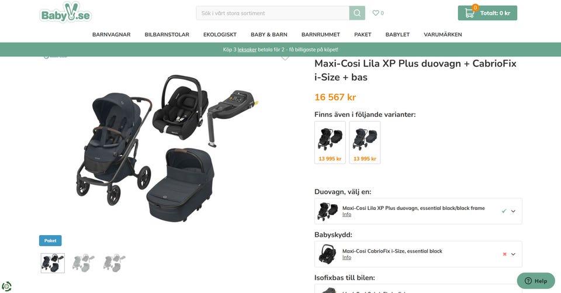Click Info link under CabrioFix i-Size
This screenshot has height=293, width=561.
coord(347,257)
